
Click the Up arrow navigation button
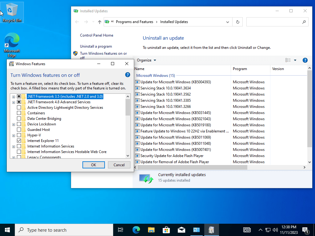[100, 22]
